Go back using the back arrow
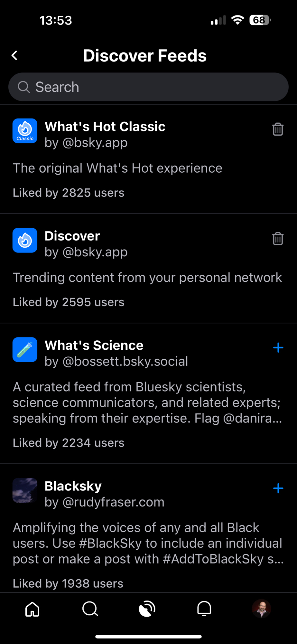 click(x=14, y=55)
